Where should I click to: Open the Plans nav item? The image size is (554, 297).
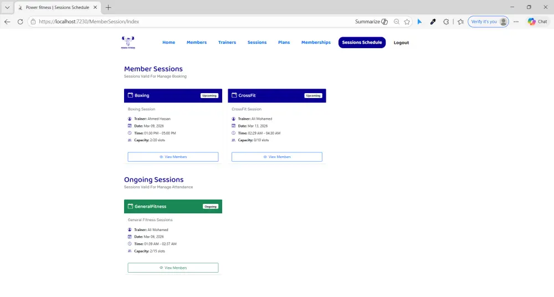(x=284, y=43)
